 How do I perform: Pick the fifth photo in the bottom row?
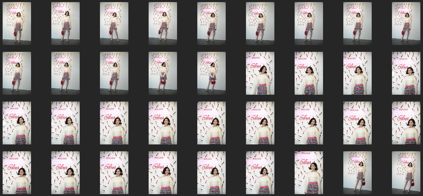[211, 173]
